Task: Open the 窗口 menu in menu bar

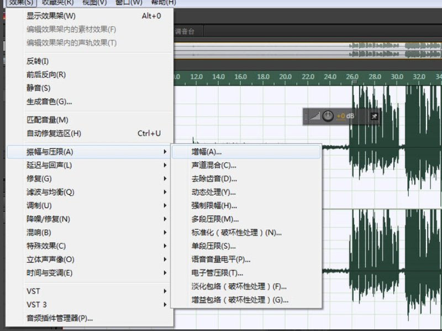Action: [x=129, y=3]
